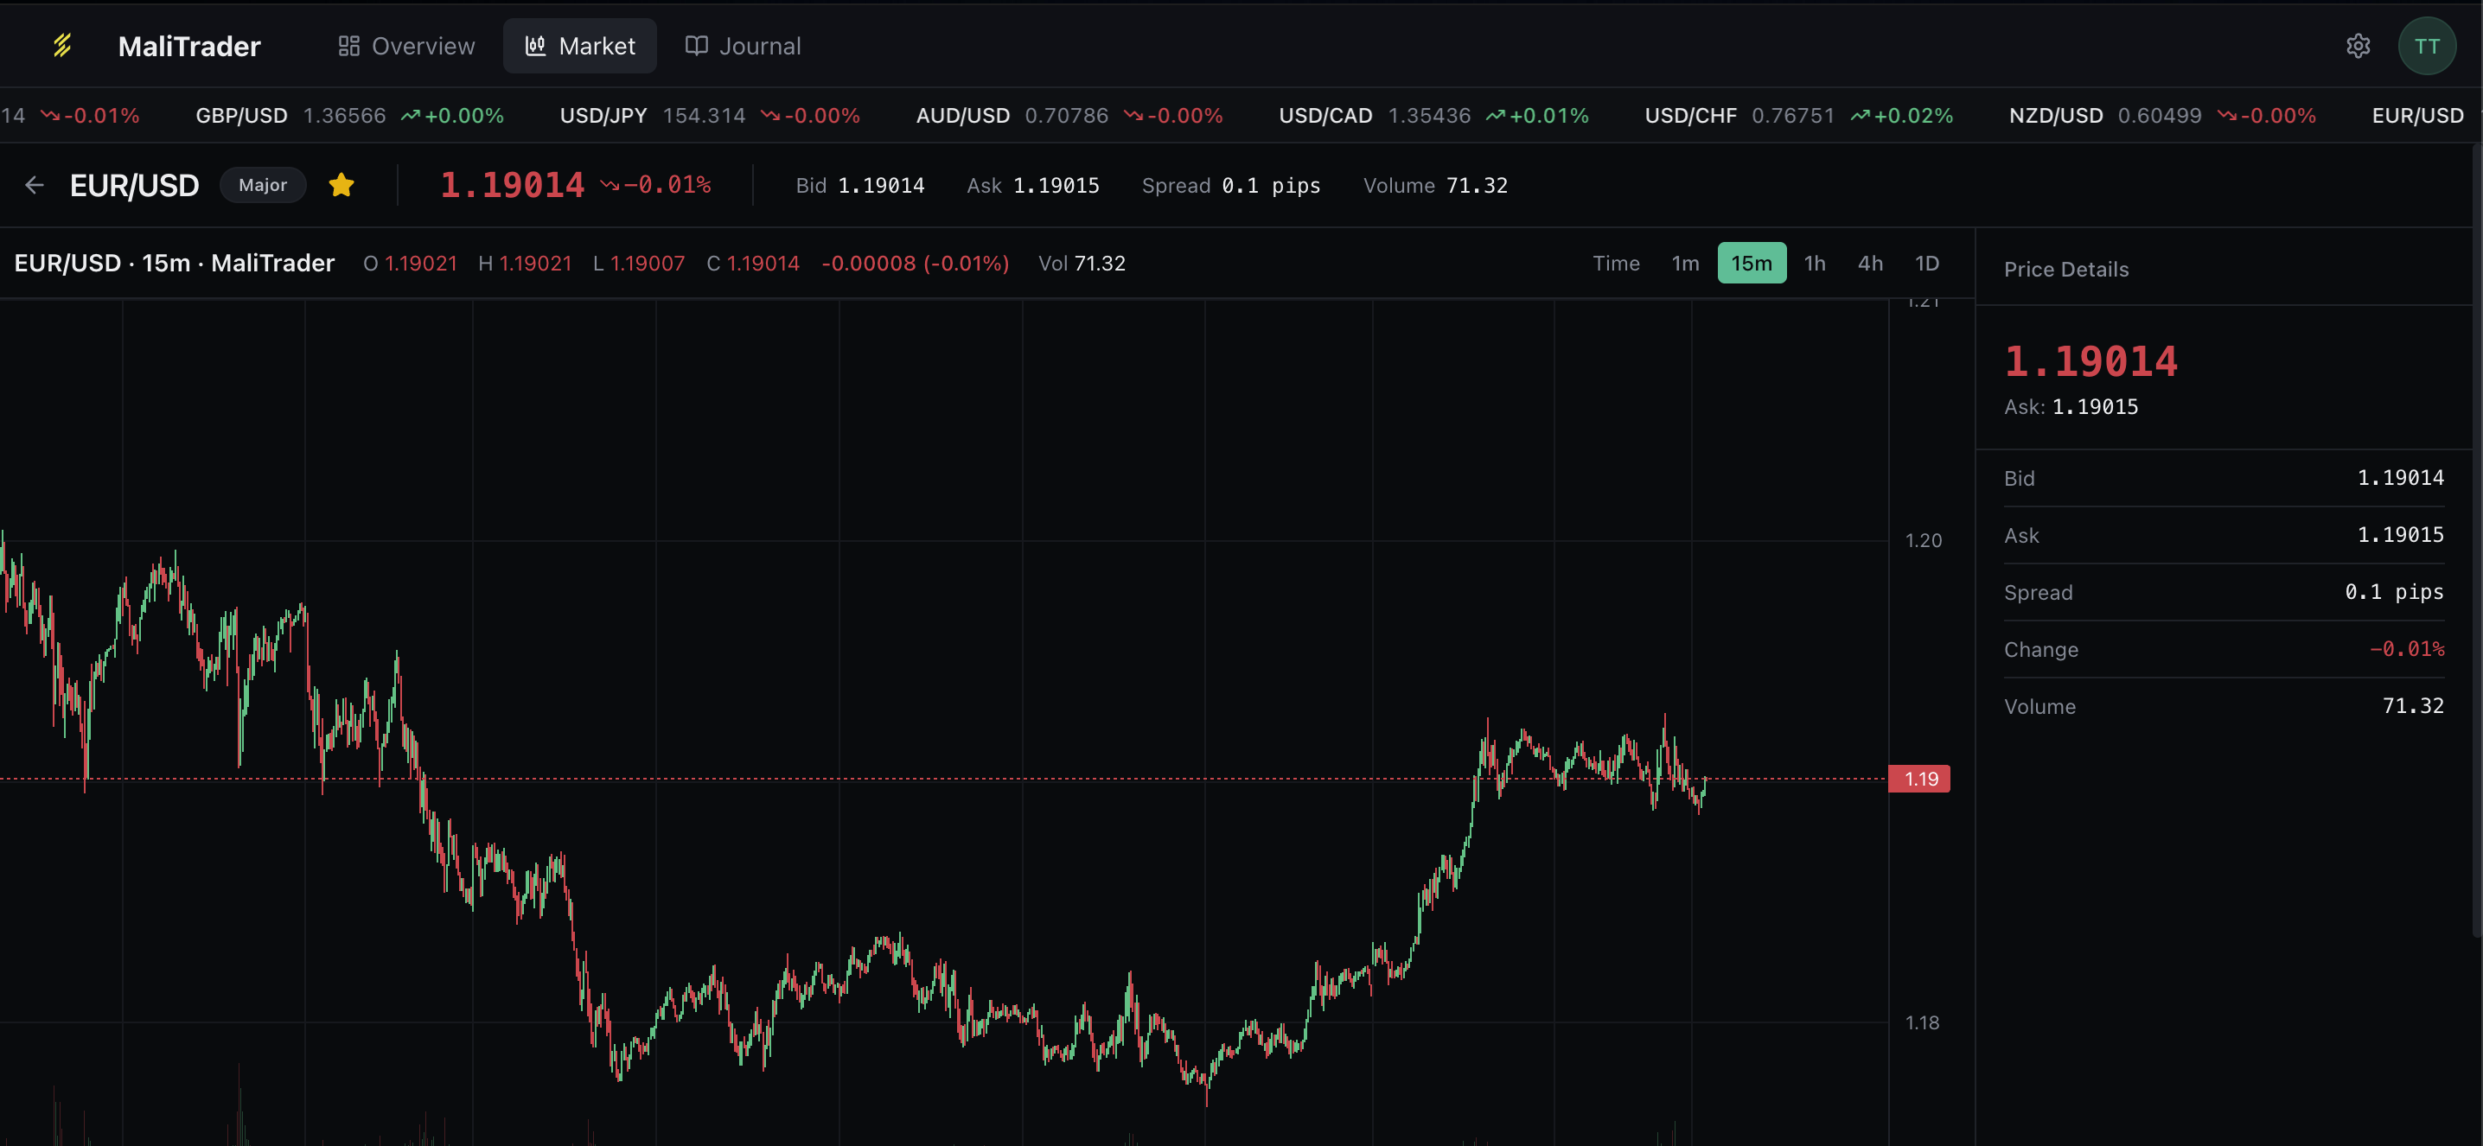Click the downtrend arrow beside the 1.19014 price

611,185
